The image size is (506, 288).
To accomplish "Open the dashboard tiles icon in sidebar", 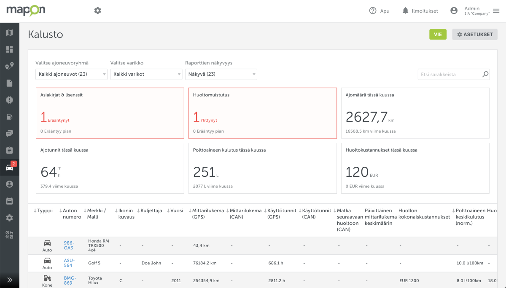I will coord(9,50).
